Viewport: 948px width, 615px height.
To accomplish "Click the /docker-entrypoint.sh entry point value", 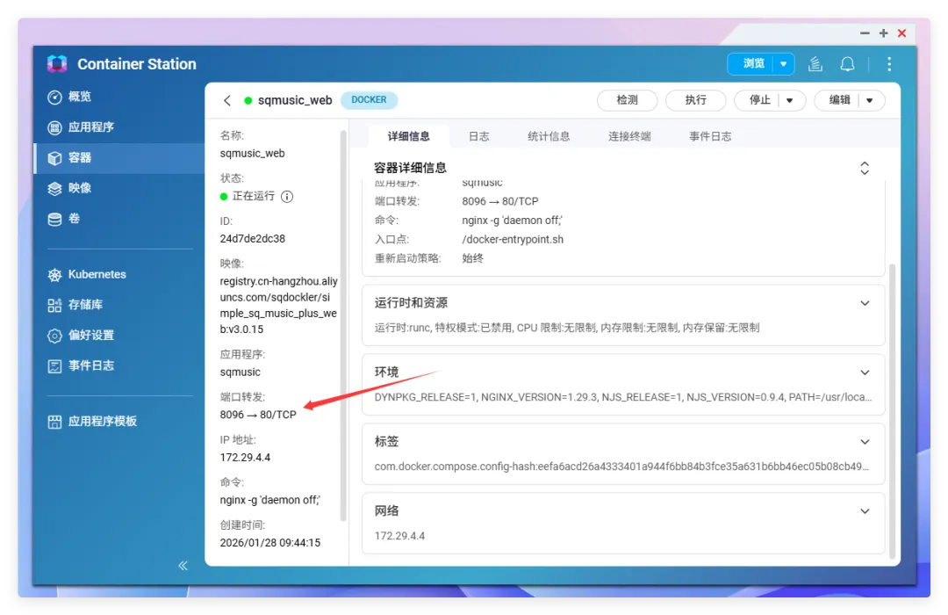I will 513,239.
